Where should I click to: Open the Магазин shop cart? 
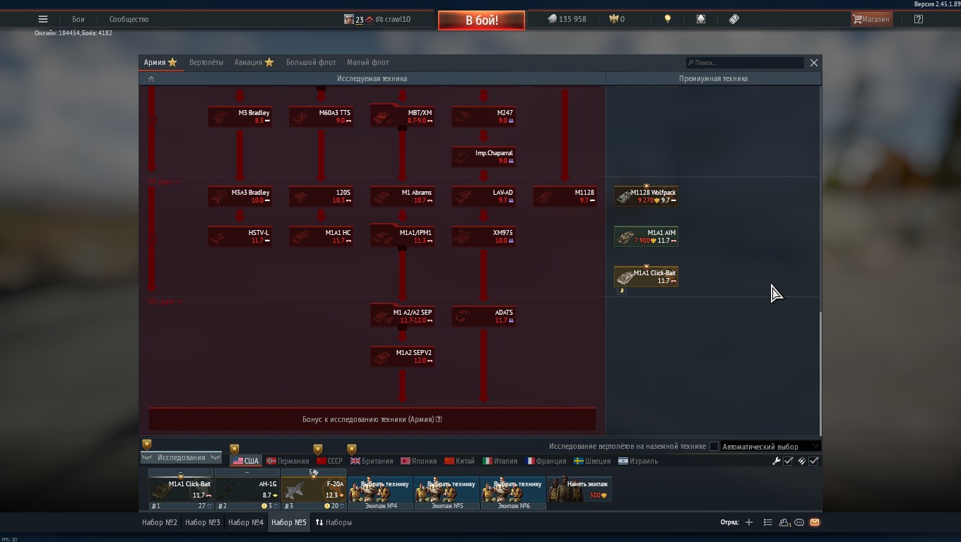(871, 19)
